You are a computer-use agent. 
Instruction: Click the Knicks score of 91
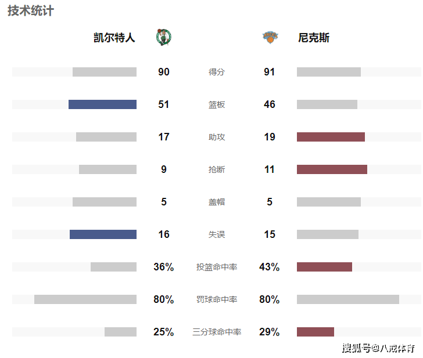[269, 72]
